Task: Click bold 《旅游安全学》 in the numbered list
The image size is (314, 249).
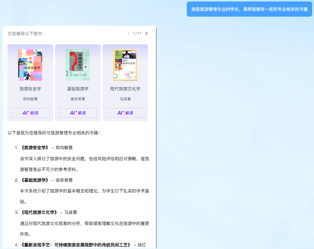Action: (x=35, y=148)
